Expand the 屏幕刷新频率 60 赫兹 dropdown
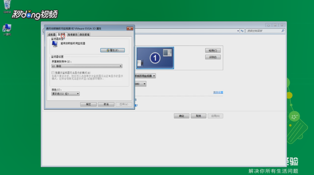 87,66
